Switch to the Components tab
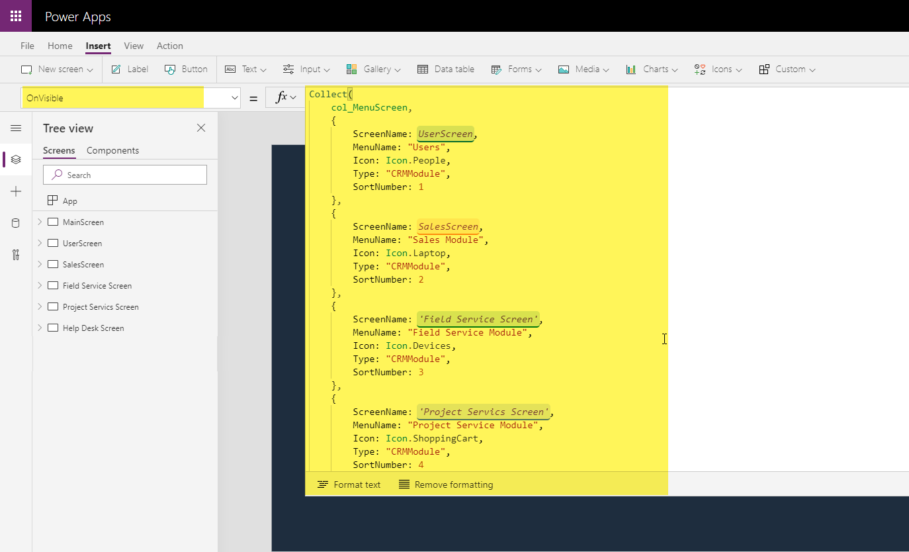 coord(112,150)
